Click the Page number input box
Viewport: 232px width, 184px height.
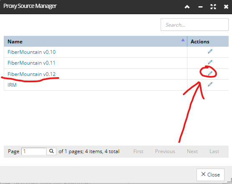pos(34,151)
